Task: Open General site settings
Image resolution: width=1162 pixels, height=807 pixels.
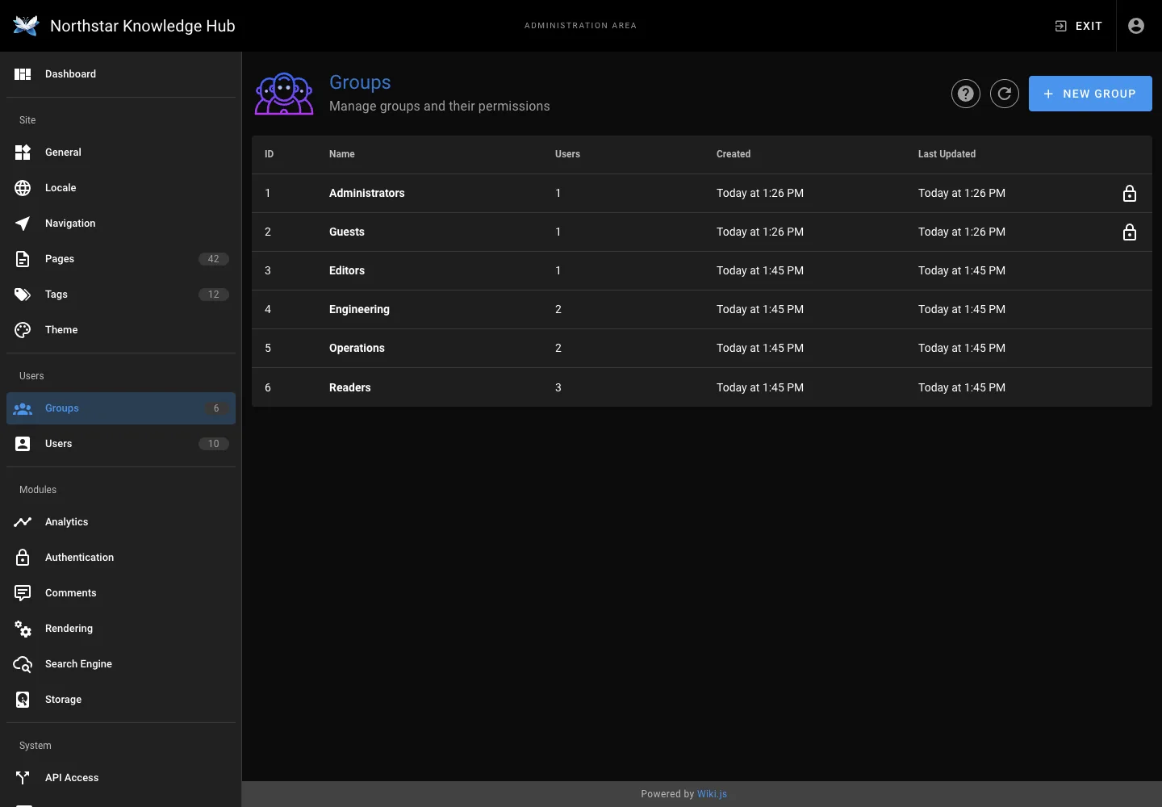Action: click(x=121, y=153)
